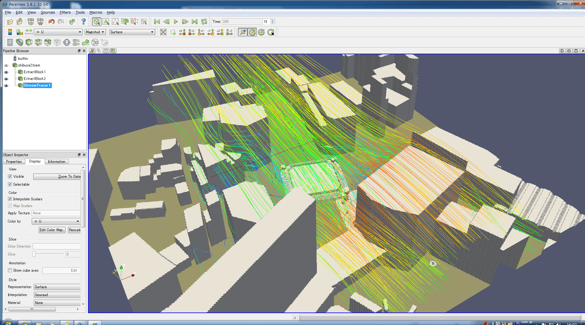Open the Surface representation dropdown in toolbar
The height and width of the screenshot is (325, 585).
(x=132, y=32)
